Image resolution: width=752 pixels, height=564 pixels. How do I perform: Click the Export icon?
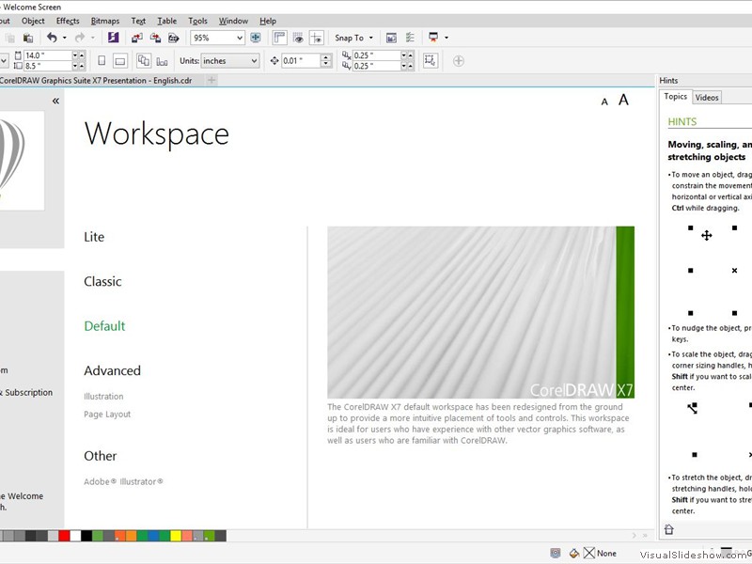(155, 38)
